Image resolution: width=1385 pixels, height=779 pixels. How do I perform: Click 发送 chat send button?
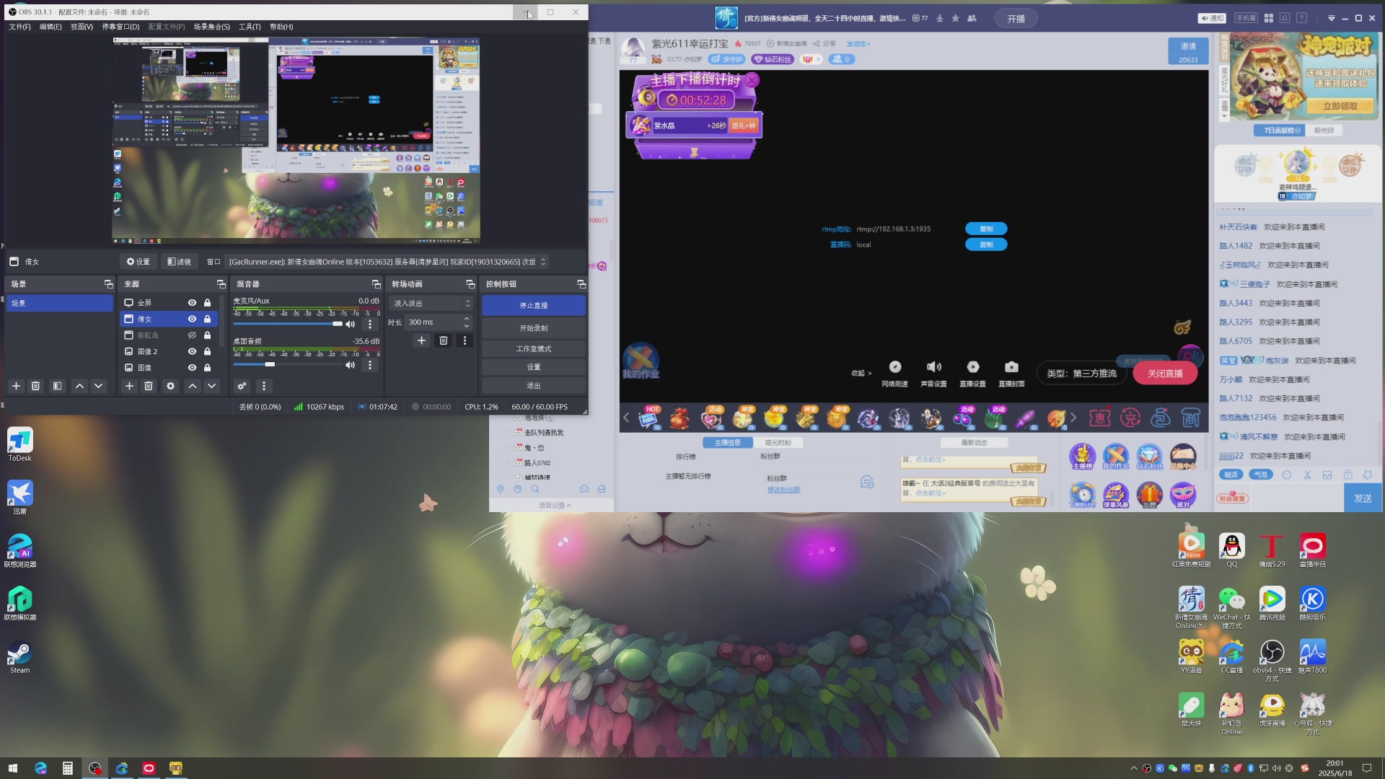tap(1363, 498)
